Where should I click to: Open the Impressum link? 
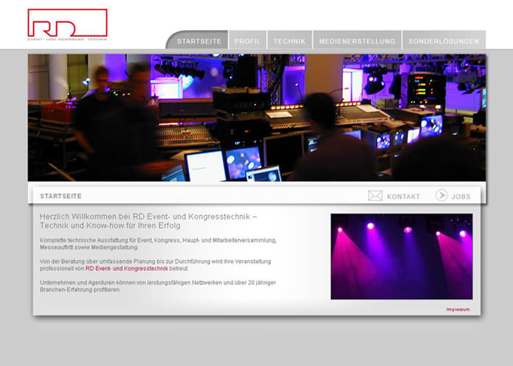(458, 309)
